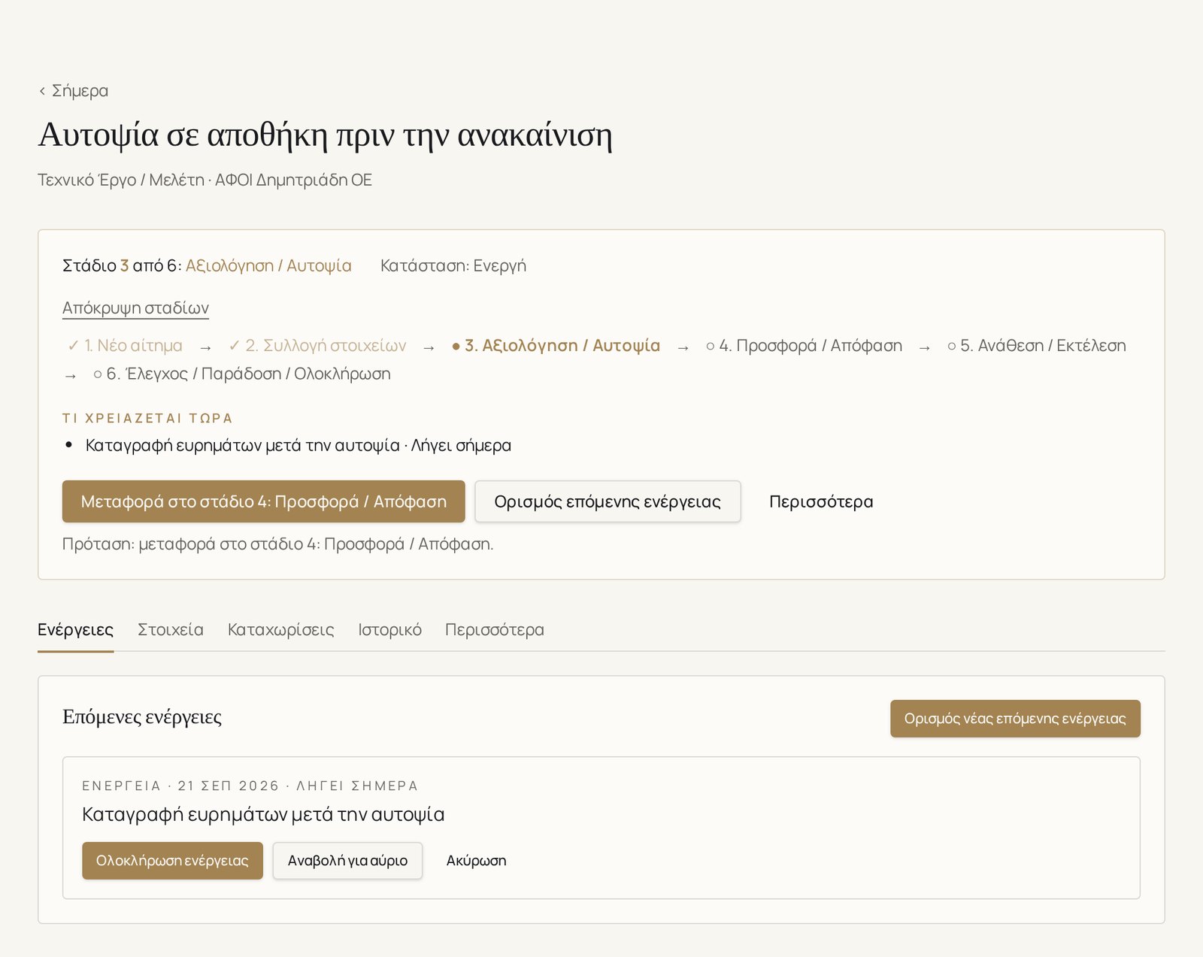Screen dimensions: 1203x957
Task: Click the Κατάσταση: Ενεργή status text
Action: (453, 266)
